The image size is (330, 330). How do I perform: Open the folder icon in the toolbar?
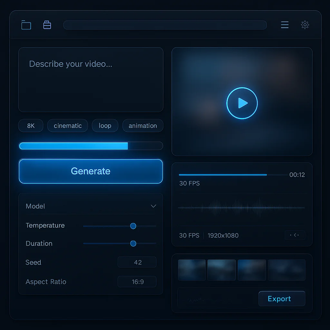point(26,25)
